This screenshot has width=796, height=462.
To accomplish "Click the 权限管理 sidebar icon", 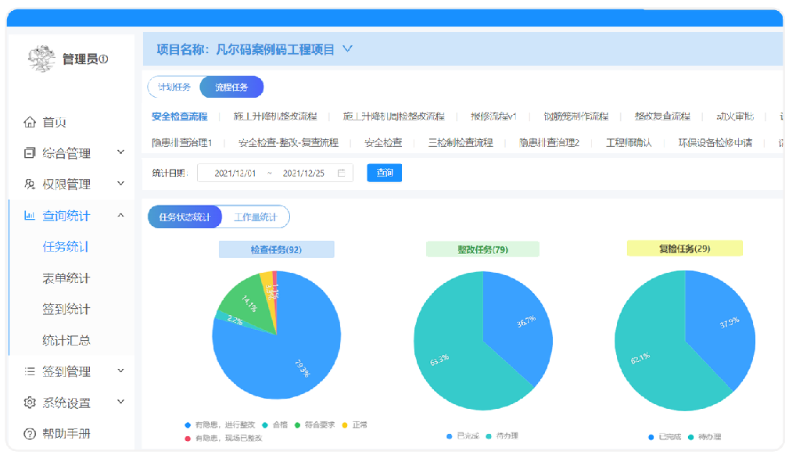I will tap(30, 184).
